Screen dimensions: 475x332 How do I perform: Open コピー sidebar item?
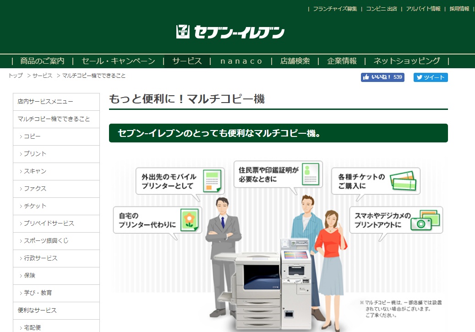pyautogui.click(x=56, y=136)
